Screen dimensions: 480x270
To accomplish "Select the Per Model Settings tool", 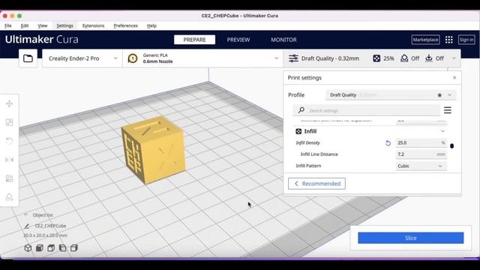I will 10,178.
